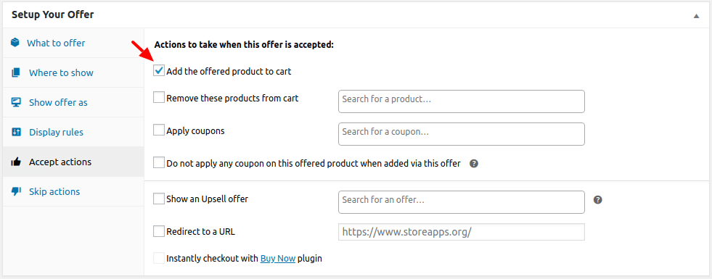Follow the Buy Now plugin link
This screenshot has width=712, height=279.
[x=278, y=259]
